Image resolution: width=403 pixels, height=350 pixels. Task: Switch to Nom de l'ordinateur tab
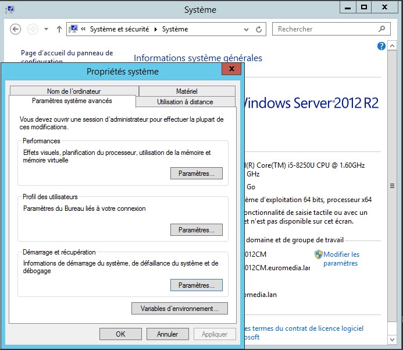(x=74, y=91)
